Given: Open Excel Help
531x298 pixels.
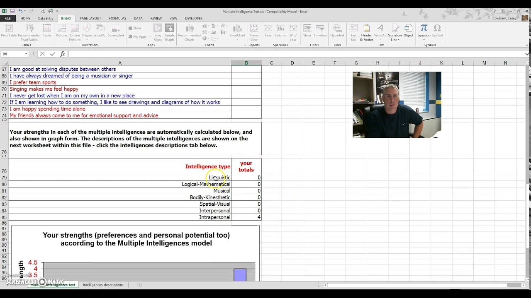Looking at the screenshot, I should pos(495,11).
